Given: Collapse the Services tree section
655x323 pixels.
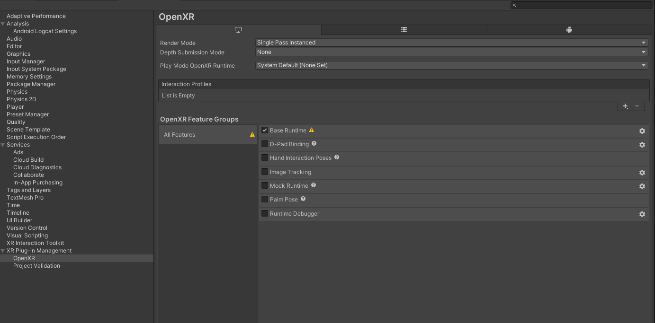Looking at the screenshot, I should click(3, 145).
